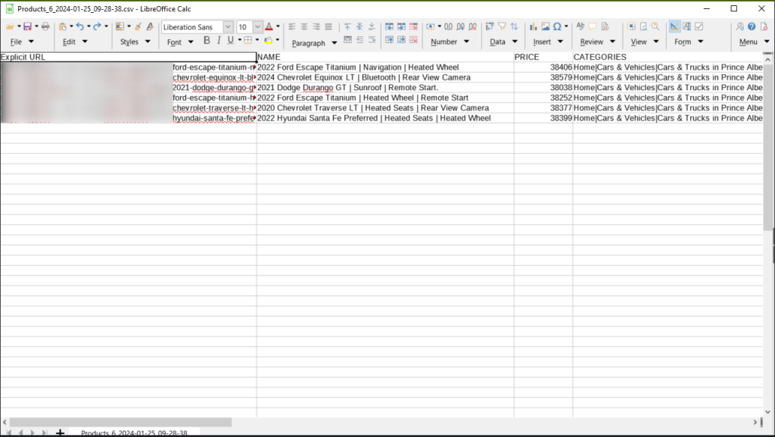Click the Sort icon in the Data group

tap(513, 27)
